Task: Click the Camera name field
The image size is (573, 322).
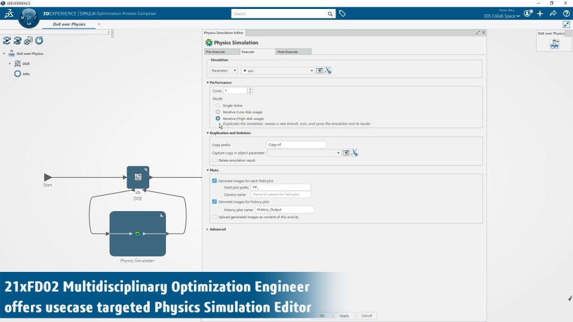Action: [x=281, y=194]
